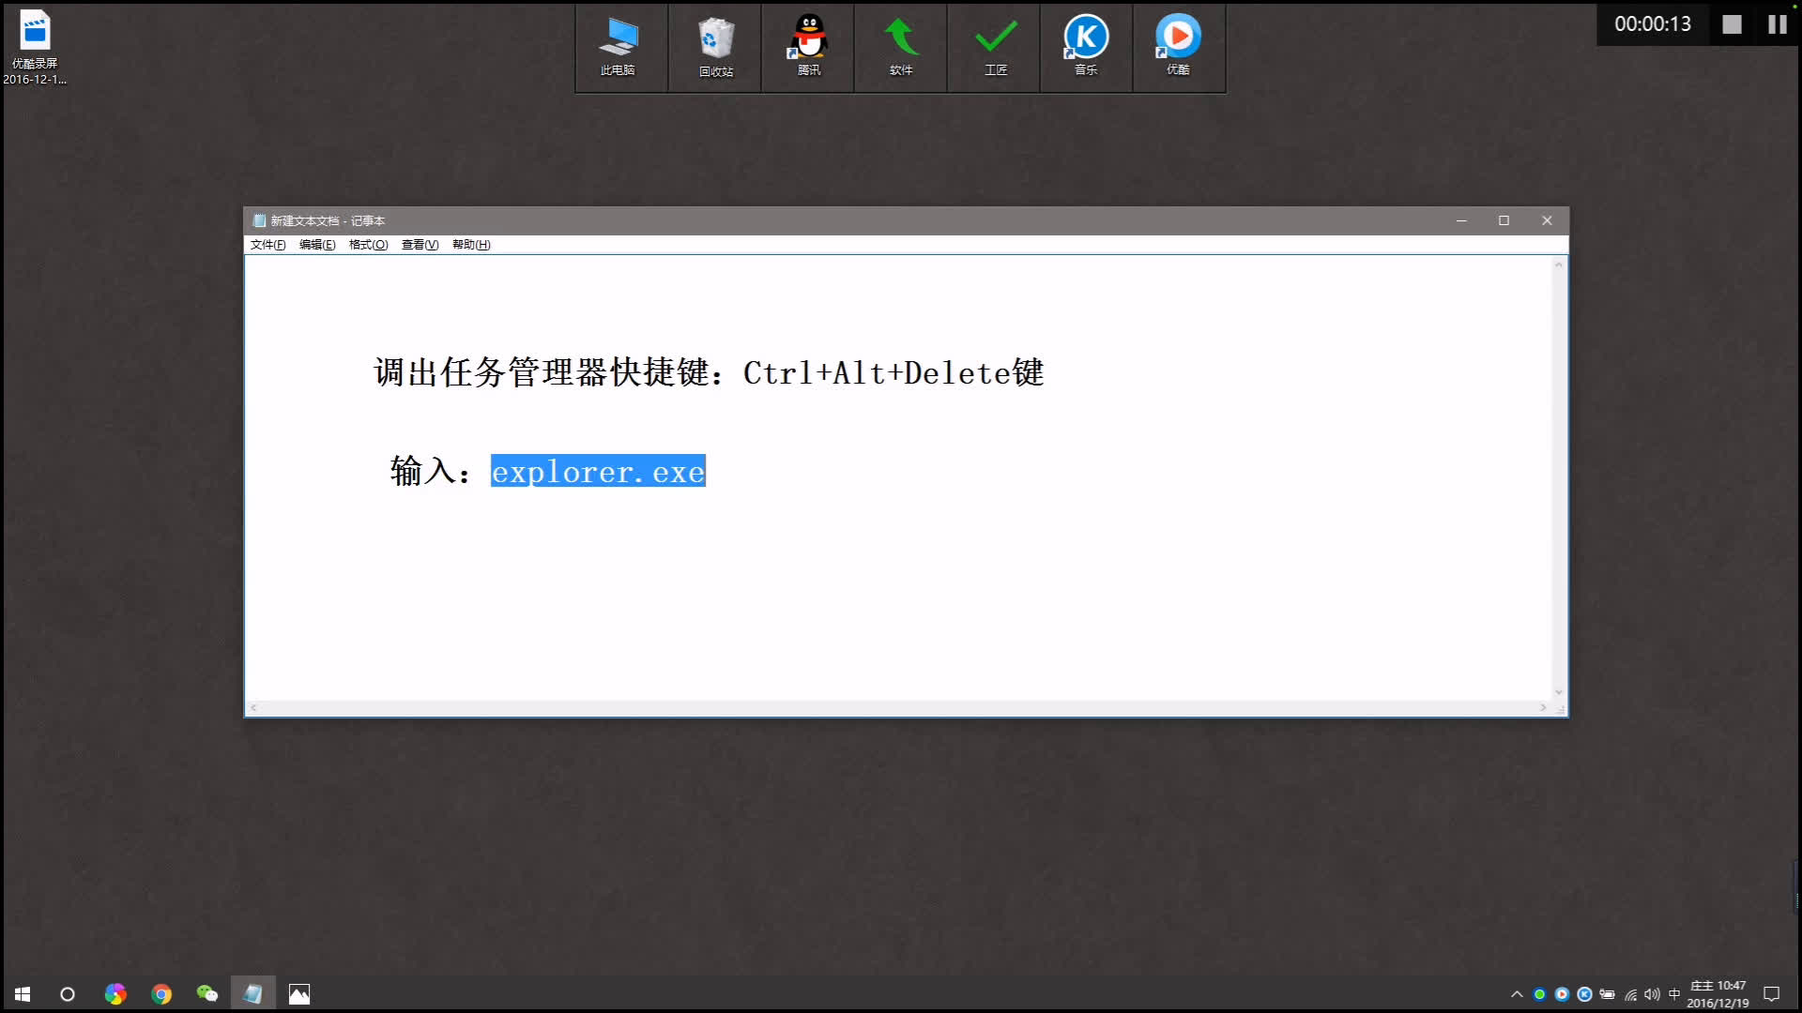Click the volume speaker tray icon
The height and width of the screenshot is (1013, 1802).
[1652, 994]
